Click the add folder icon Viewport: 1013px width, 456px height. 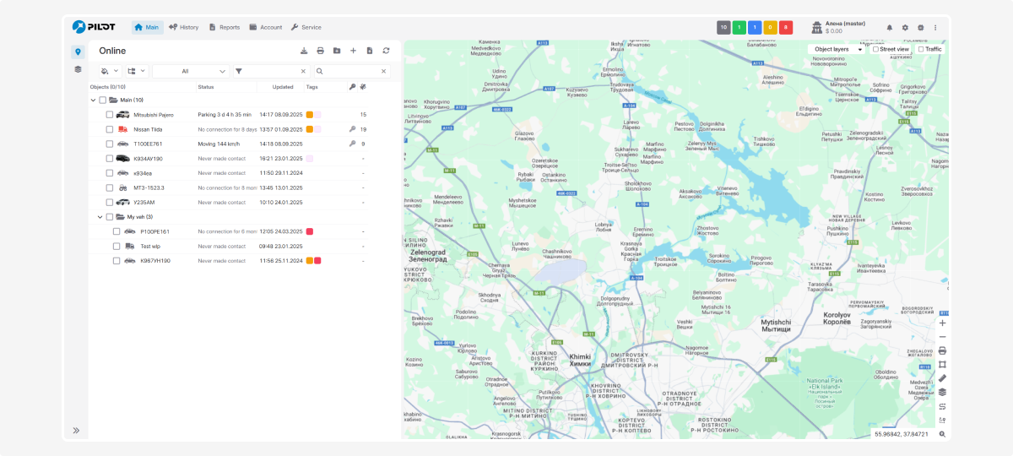click(337, 51)
